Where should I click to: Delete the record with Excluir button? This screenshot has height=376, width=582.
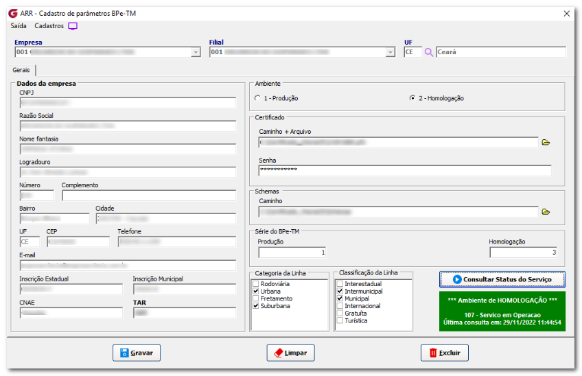(x=445, y=353)
